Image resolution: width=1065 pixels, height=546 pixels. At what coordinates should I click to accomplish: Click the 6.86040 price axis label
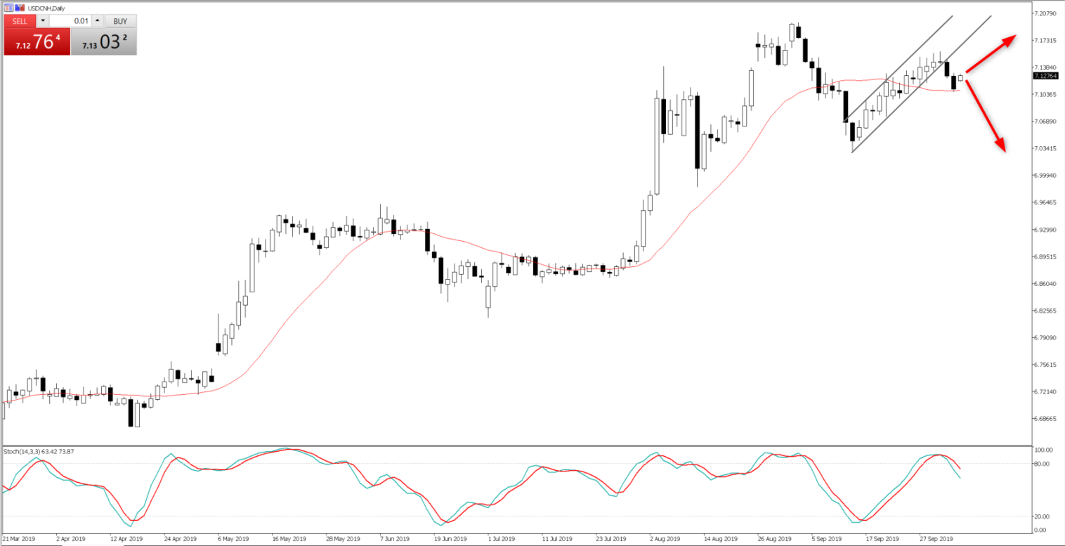1047,284
